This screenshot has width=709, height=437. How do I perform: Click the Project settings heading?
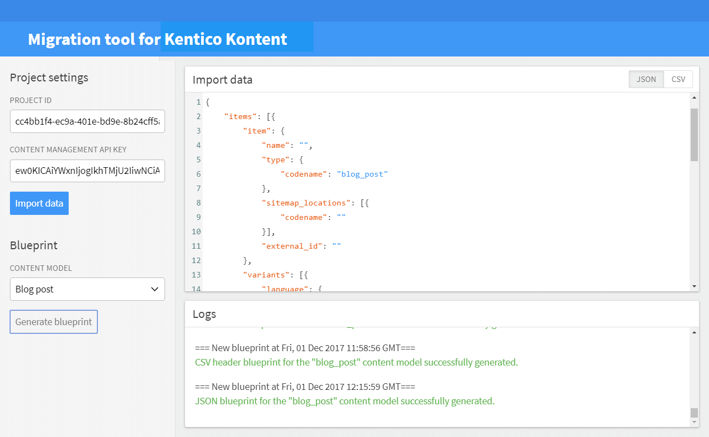tap(49, 77)
